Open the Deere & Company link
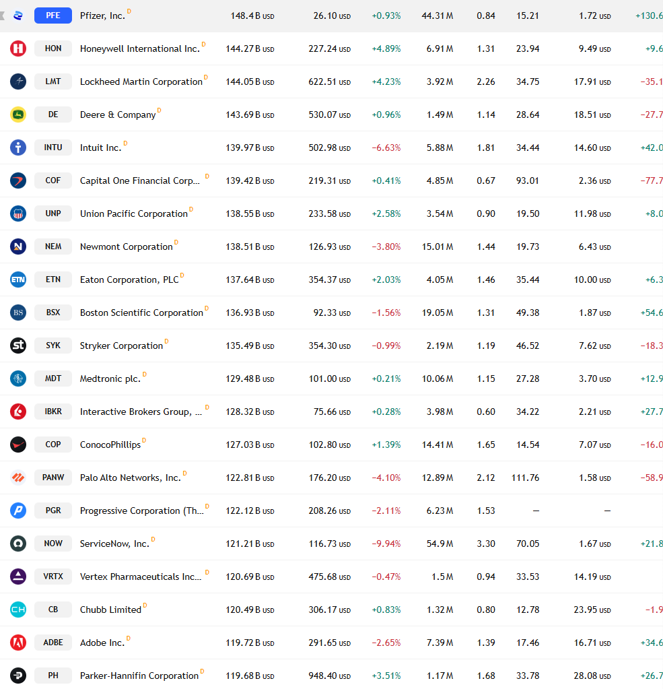The width and height of the screenshot is (663, 689). coord(118,114)
